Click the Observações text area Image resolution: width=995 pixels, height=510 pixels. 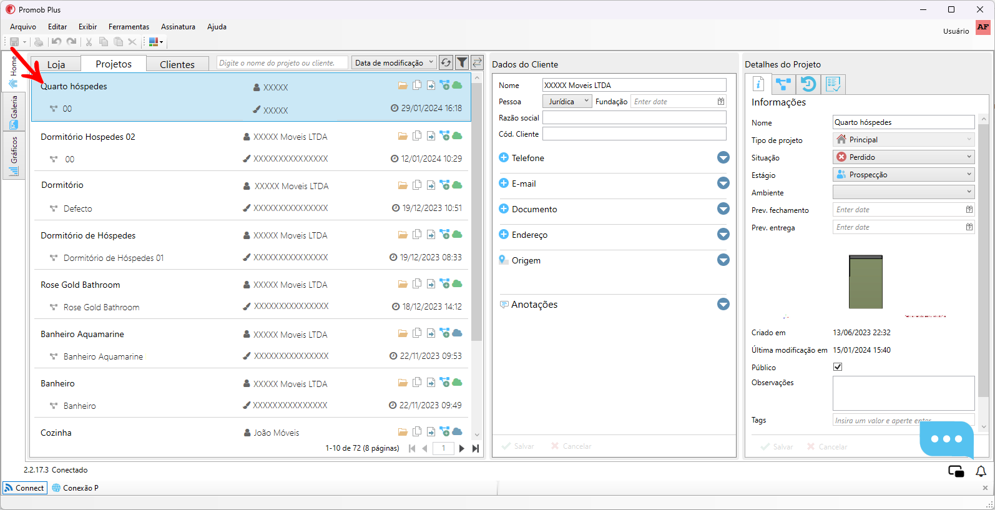click(x=903, y=393)
